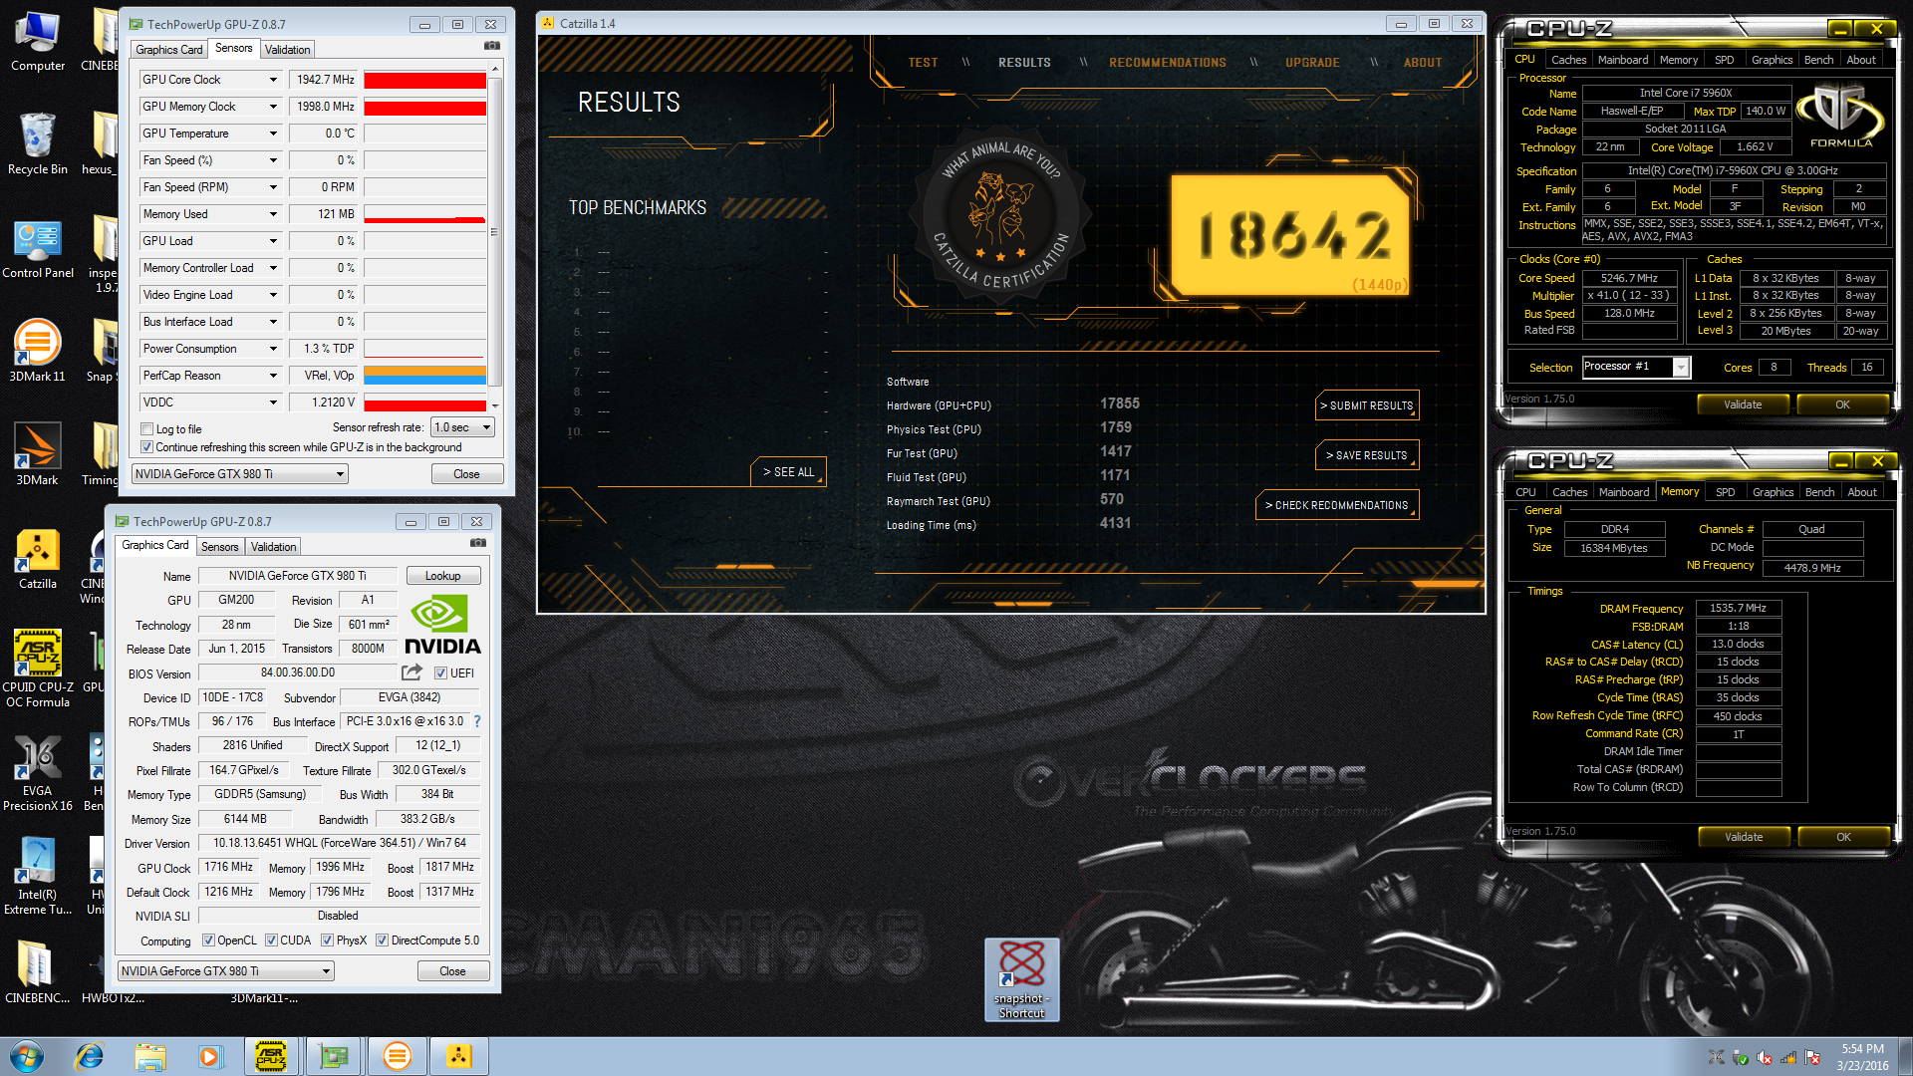1913x1076 pixels.
Task: Open Catzilla UPGRADE tab
Action: tap(1312, 63)
